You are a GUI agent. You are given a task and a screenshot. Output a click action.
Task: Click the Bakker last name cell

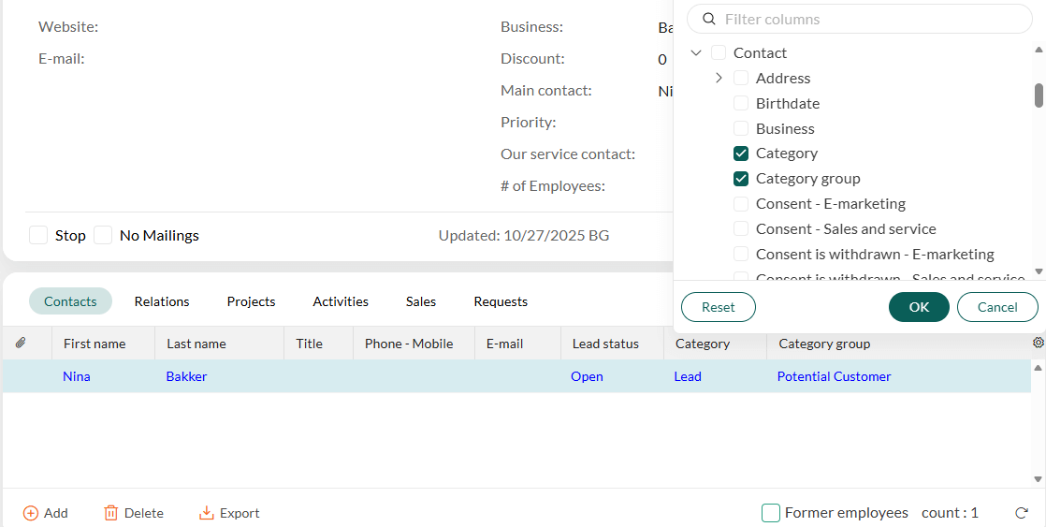point(186,376)
